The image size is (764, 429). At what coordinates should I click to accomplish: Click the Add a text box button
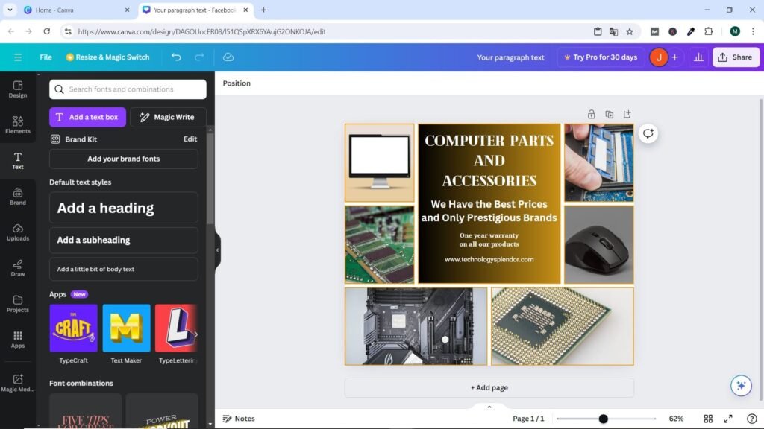coord(87,117)
